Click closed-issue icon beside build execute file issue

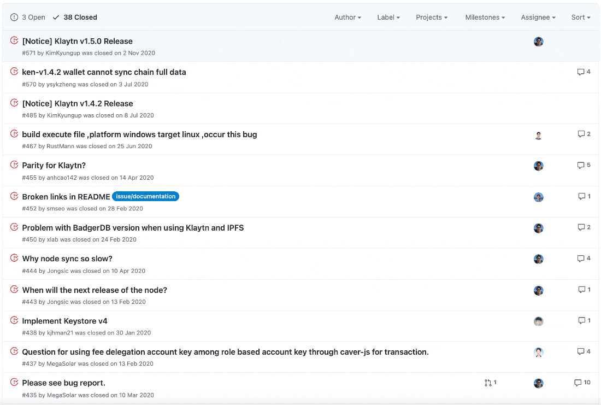pyautogui.click(x=14, y=134)
